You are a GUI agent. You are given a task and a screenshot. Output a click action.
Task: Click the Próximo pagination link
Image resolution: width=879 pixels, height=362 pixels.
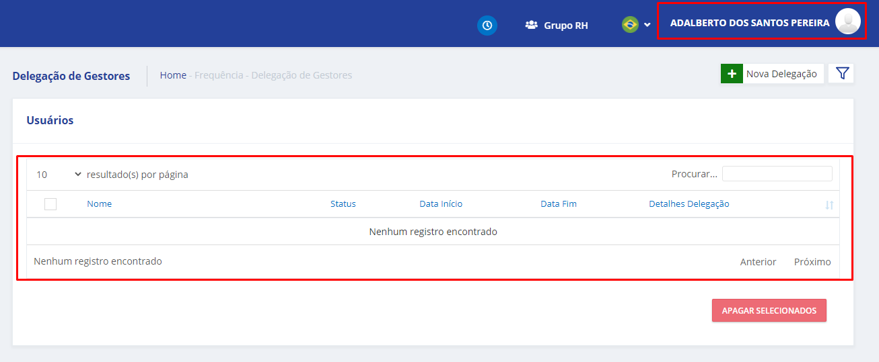tap(812, 262)
